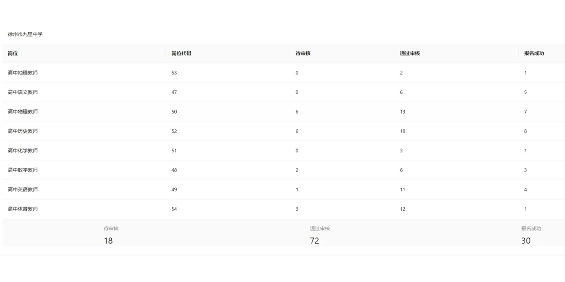Click the 通过审核 total of 72

pyautogui.click(x=314, y=241)
